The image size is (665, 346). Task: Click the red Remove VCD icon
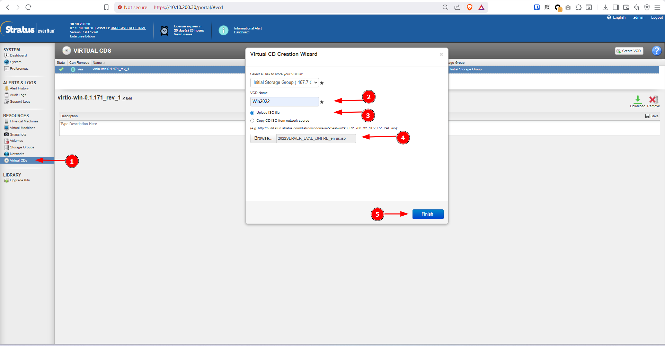click(x=653, y=100)
